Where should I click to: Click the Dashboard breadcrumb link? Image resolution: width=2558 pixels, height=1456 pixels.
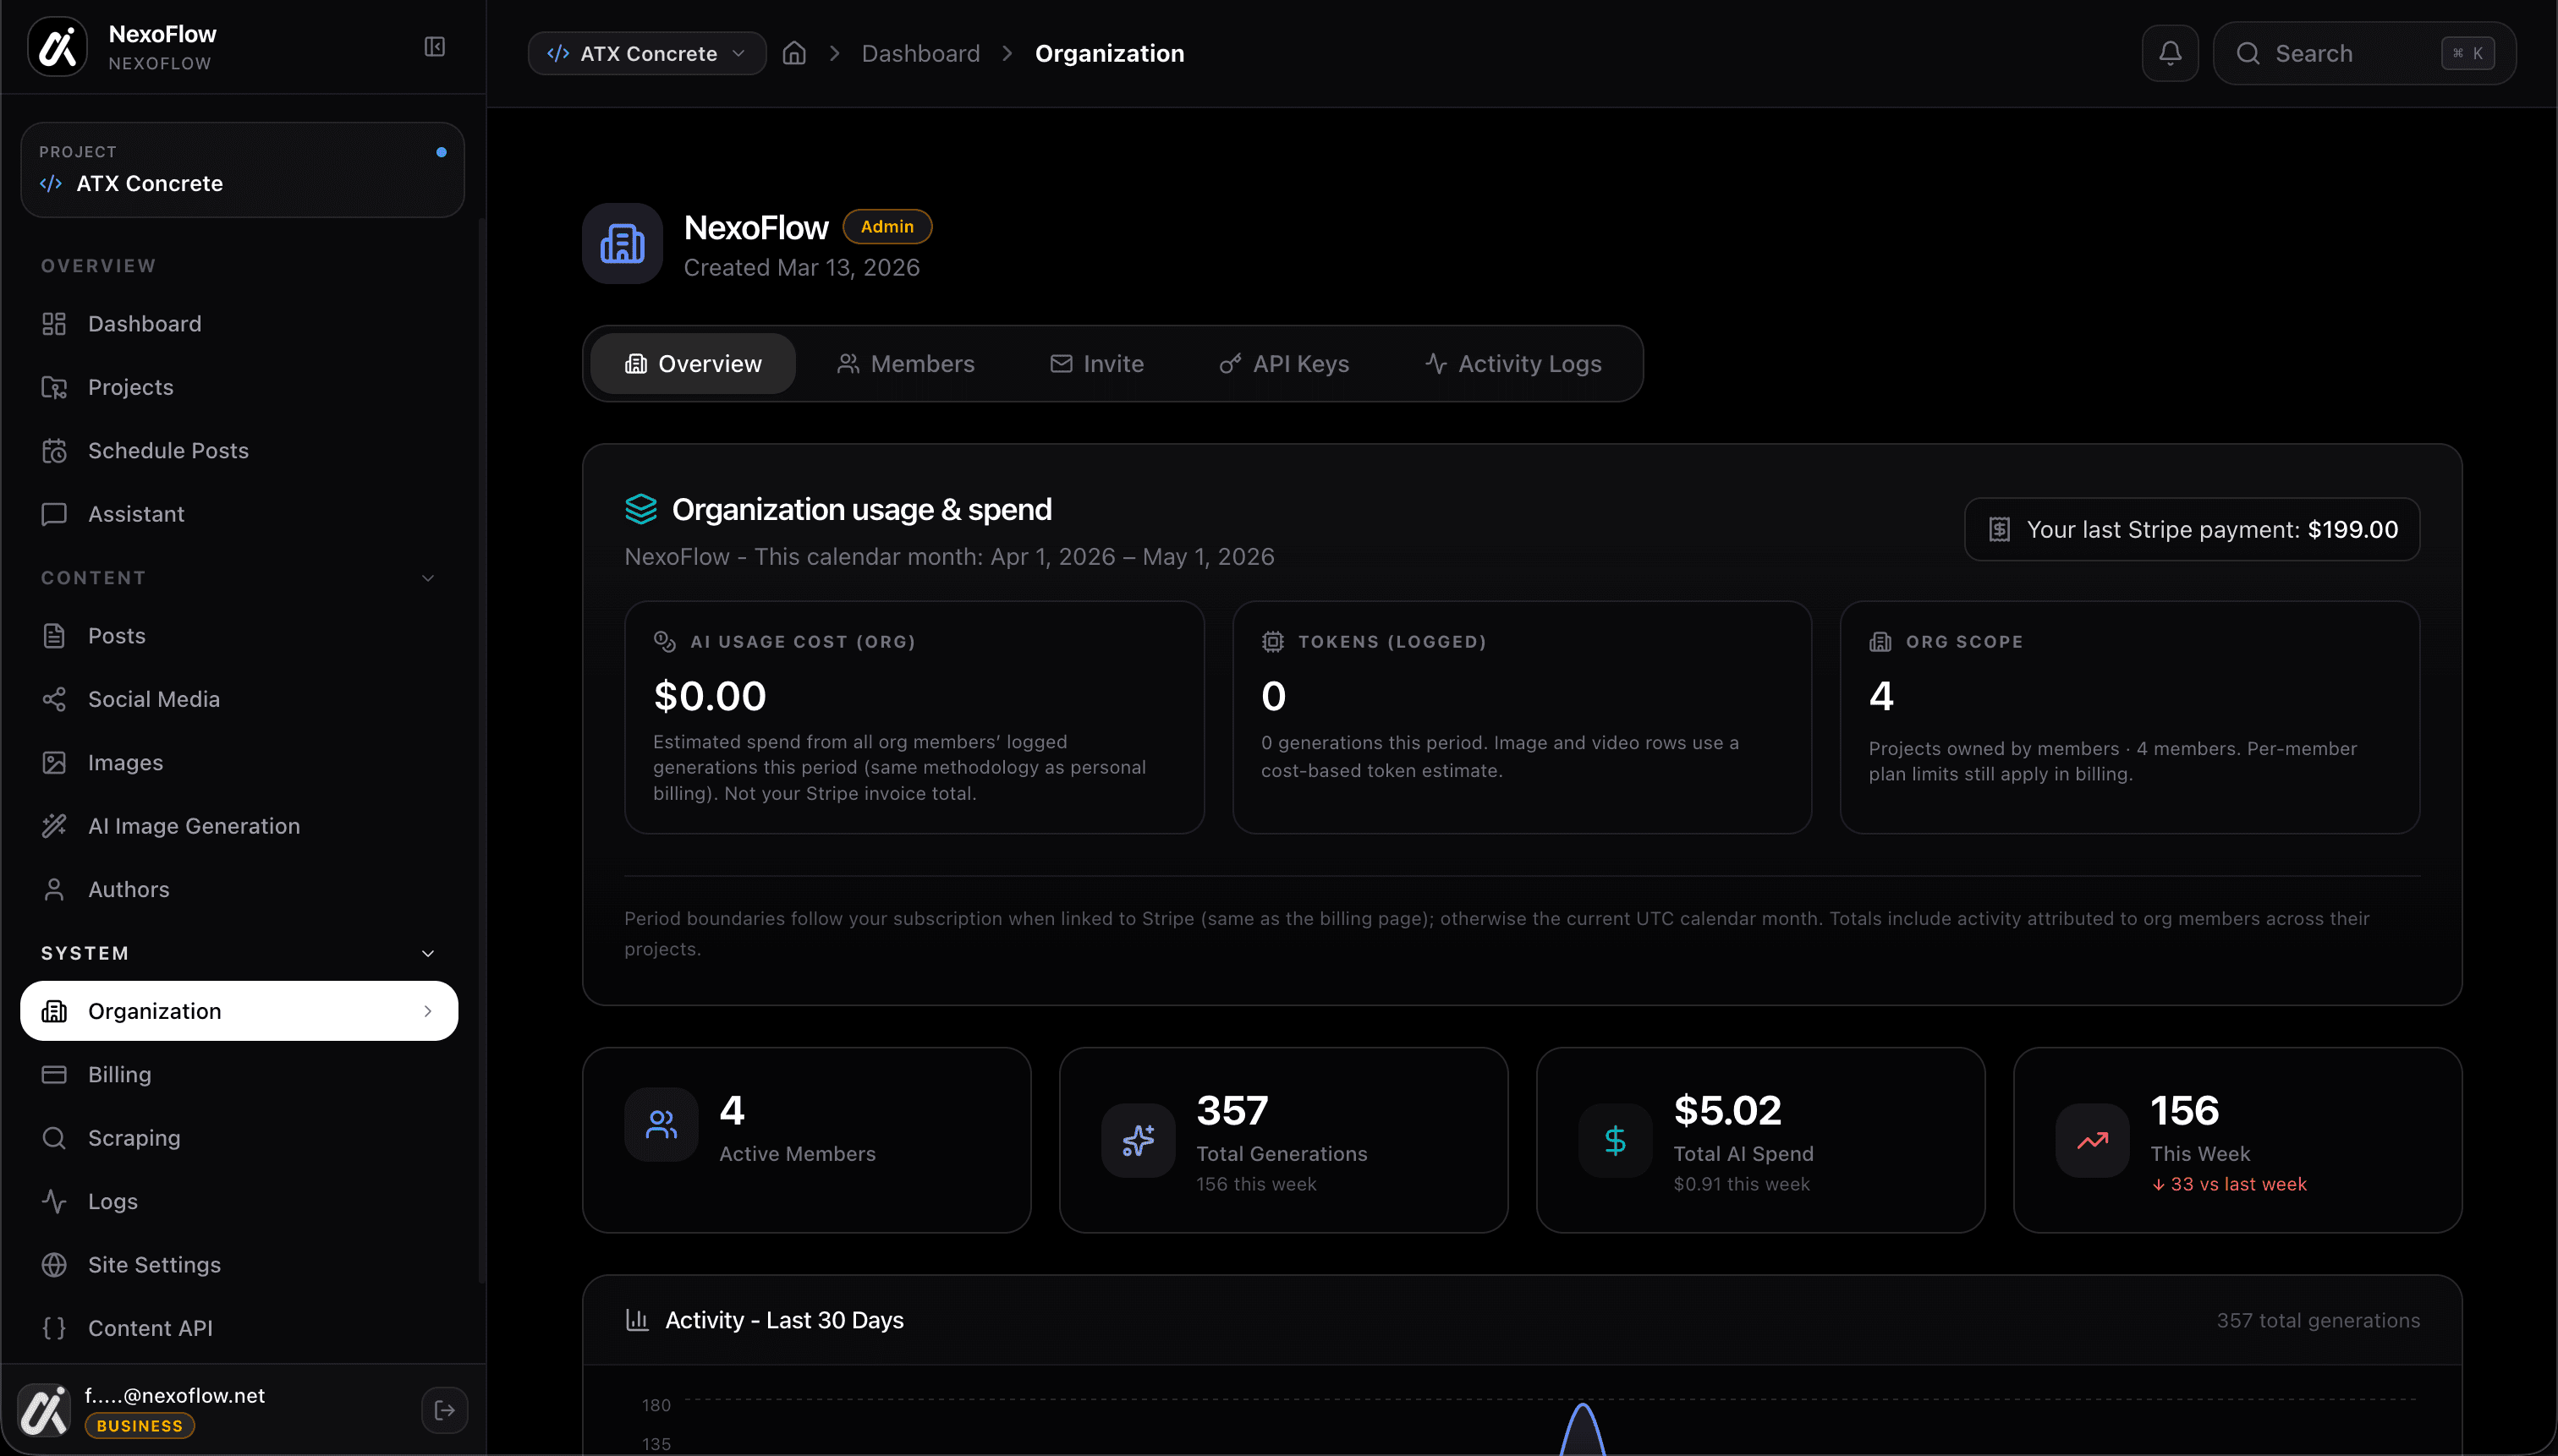tap(920, 53)
